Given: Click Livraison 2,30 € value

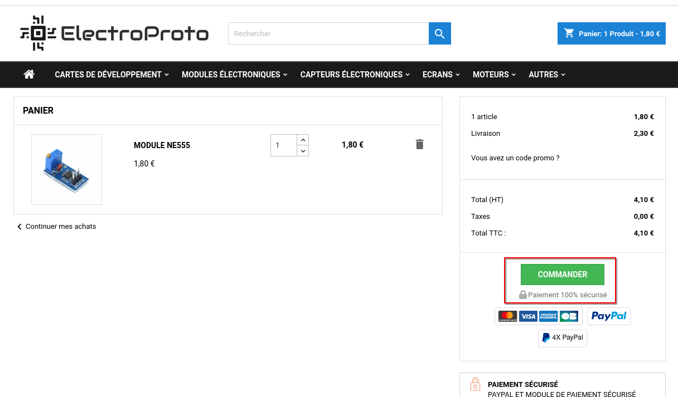Looking at the screenshot, I should [x=644, y=134].
